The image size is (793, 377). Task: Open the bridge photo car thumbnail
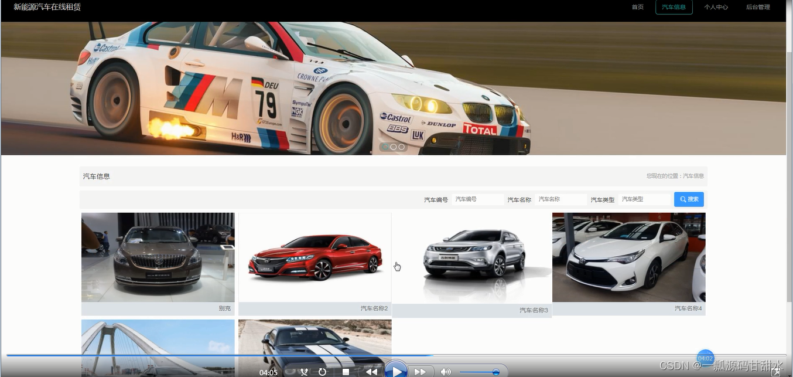tap(158, 348)
